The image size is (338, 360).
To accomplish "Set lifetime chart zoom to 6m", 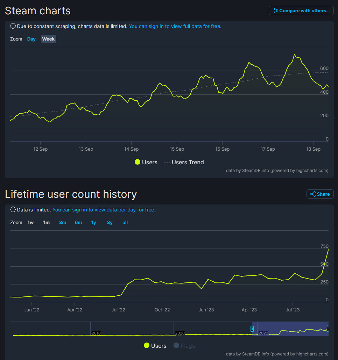I will tap(78, 222).
